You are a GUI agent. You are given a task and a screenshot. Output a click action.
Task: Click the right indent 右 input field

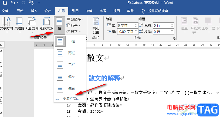(x=126, y=32)
